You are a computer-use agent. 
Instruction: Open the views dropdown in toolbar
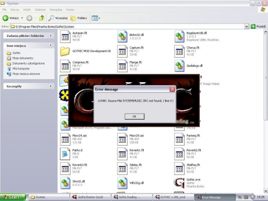96,18
